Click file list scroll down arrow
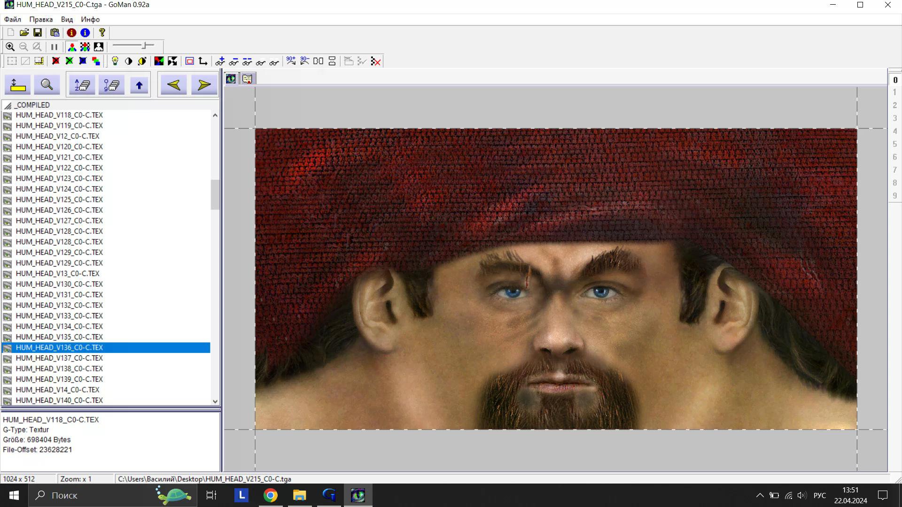 215,401
